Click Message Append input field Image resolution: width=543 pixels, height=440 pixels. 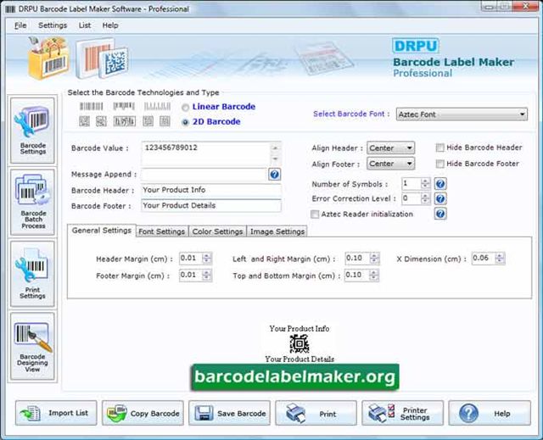coord(204,175)
